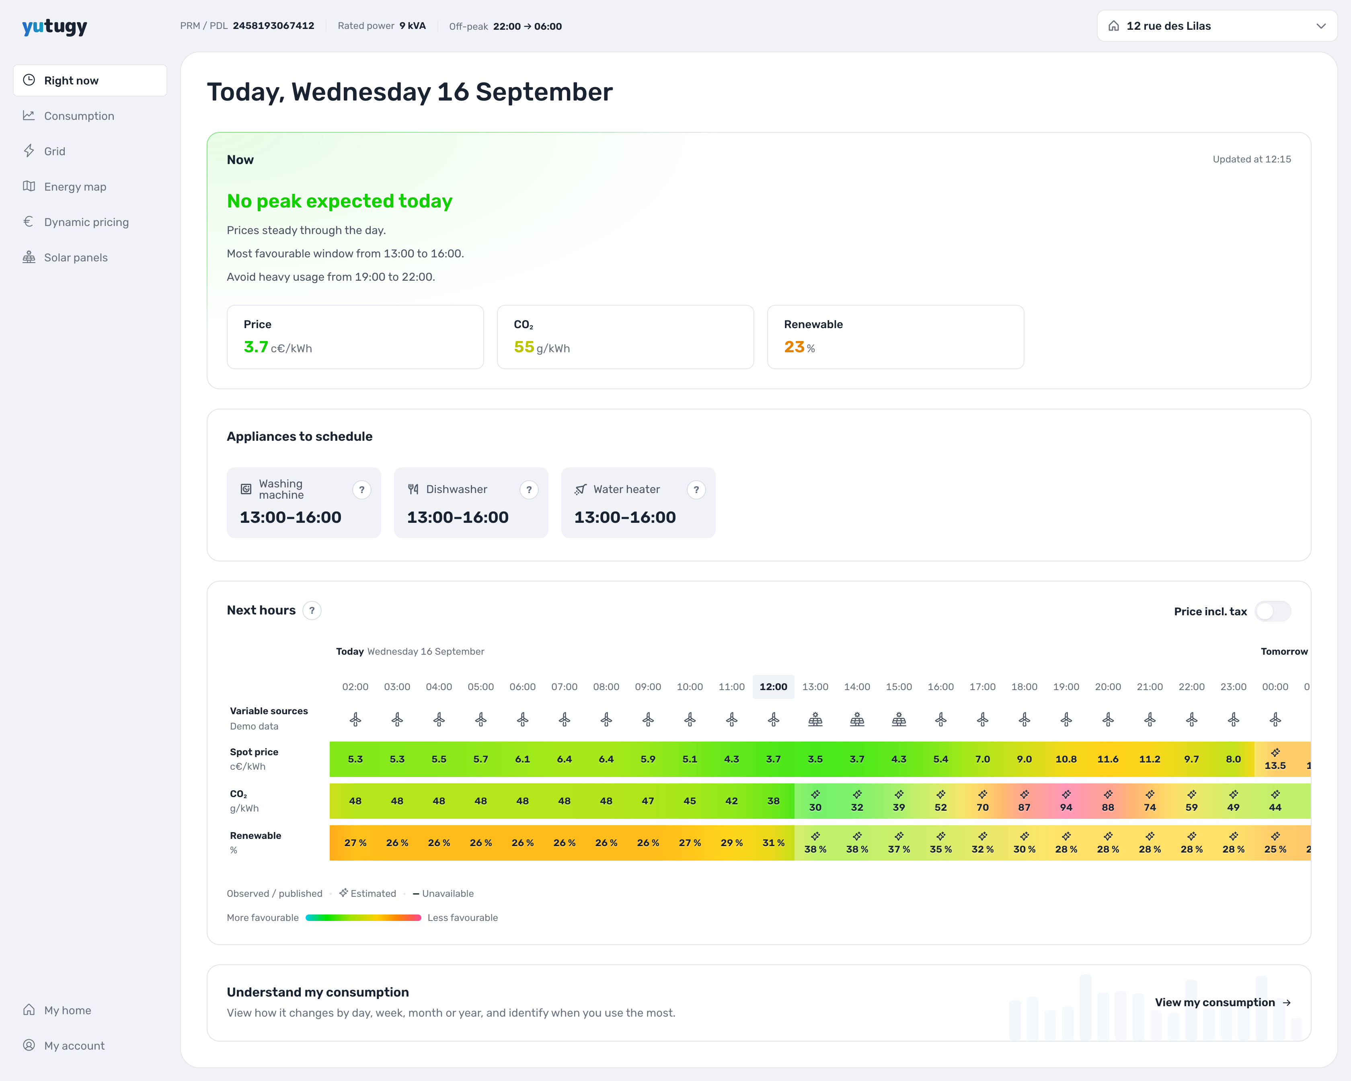Click the Solar panels sidebar icon
This screenshot has height=1081, width=1351.
[29, 257]
